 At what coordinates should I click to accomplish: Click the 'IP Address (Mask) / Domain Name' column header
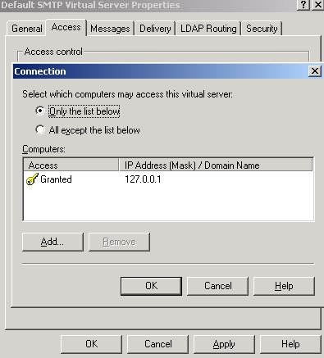[x=216, y=165]
